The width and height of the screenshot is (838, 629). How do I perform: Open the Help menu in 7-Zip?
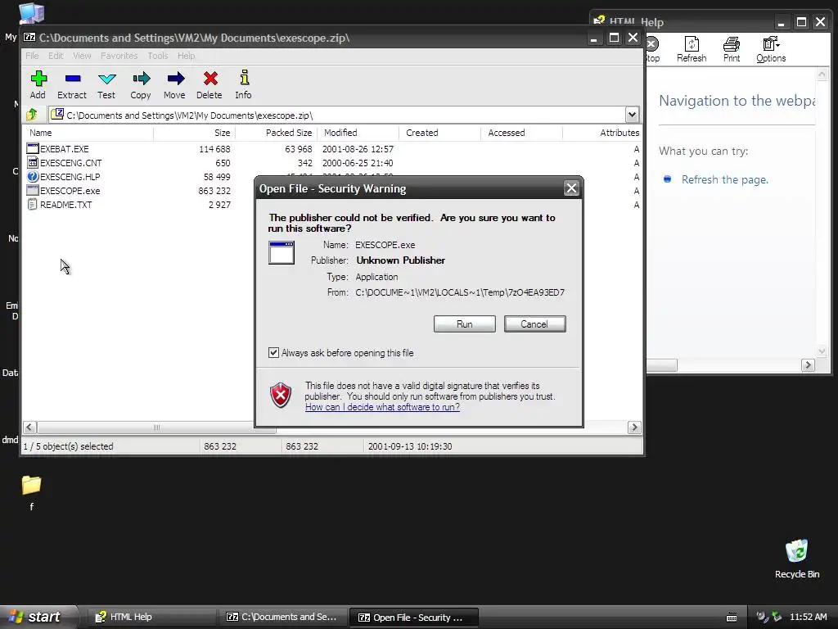pos(186,56)
